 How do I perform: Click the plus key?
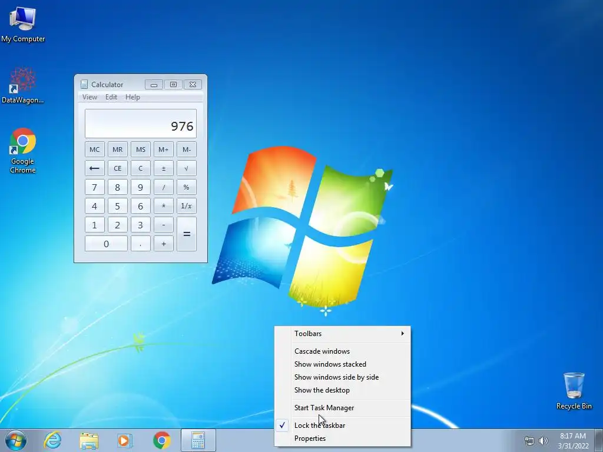164,244
